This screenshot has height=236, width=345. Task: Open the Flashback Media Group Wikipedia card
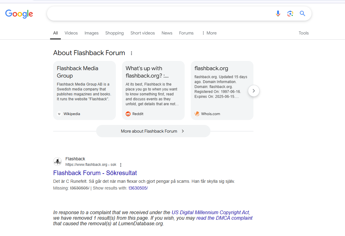tap(84, 90)
